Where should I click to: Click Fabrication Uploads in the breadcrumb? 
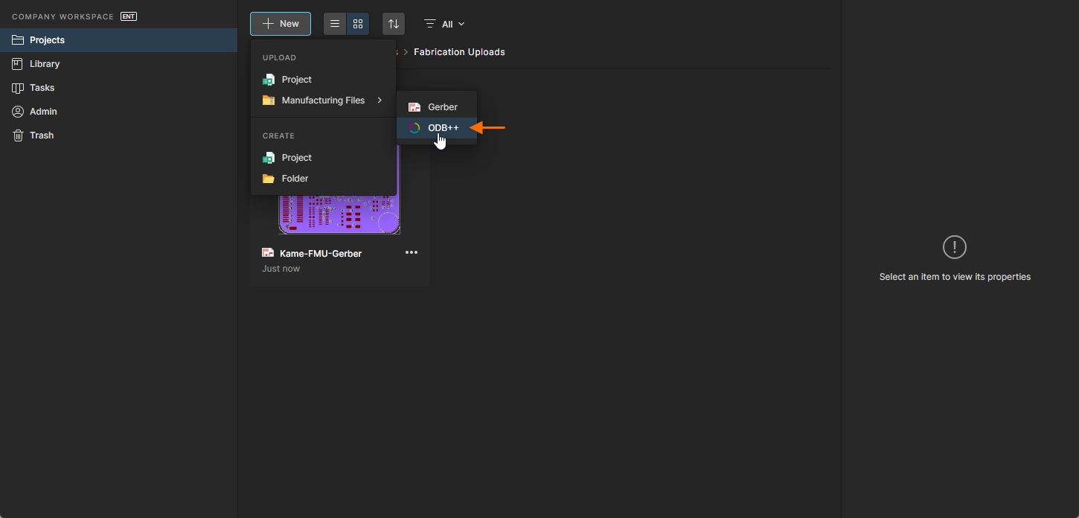coord(459,52)
